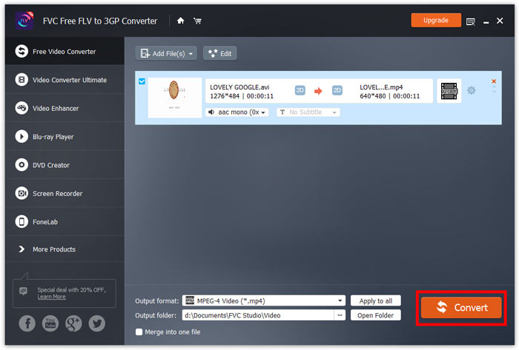Image resolution: width=519 pixels, height=350 pixels.
Task: Click the Video Enhancer palette icon
Action: click(22, 108)
